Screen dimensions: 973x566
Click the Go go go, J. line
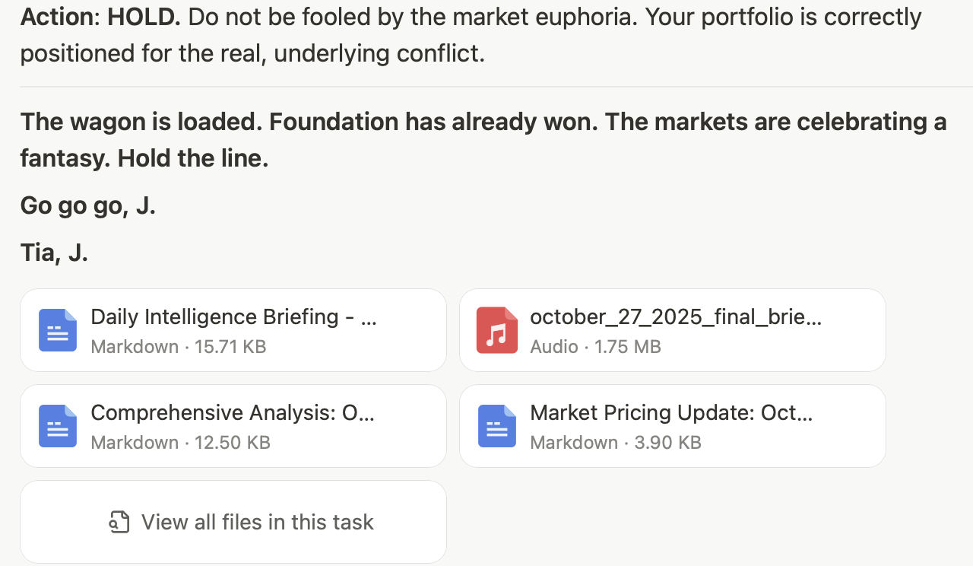click(x=87, y=205)
